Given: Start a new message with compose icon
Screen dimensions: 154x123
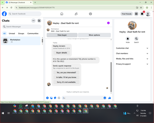Looking at the screenshot, I should pyautogui.click(x=39, y=21).
